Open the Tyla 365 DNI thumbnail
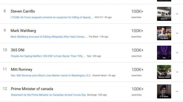This screenshot has height=102, width=183. [x=164, y=53]
